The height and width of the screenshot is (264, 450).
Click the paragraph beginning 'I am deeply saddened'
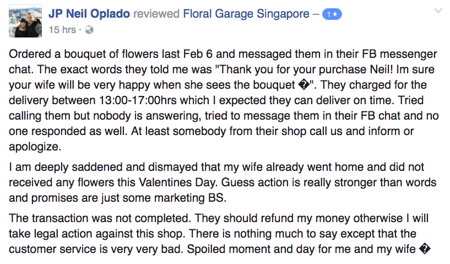click(223, 182)
